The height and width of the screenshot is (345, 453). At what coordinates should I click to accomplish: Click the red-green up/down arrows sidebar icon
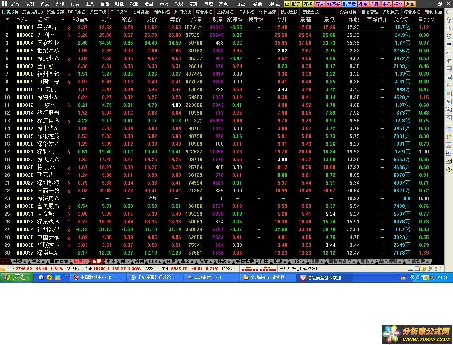pyautogui.click(x=449, y=137)
